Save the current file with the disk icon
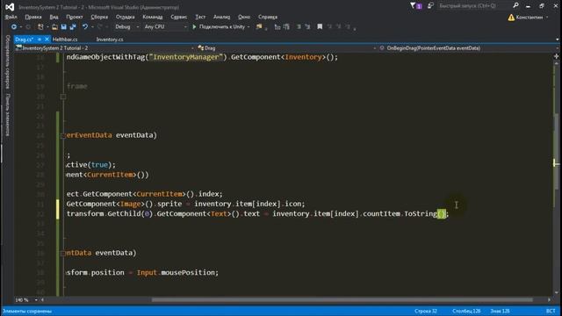This screenshot has width=562, height=316. [64, 27]
